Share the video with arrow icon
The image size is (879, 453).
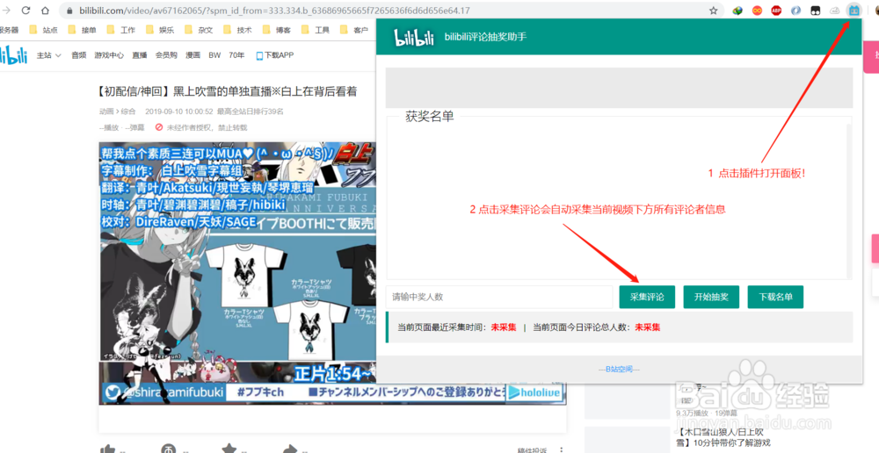coord(290,449)
